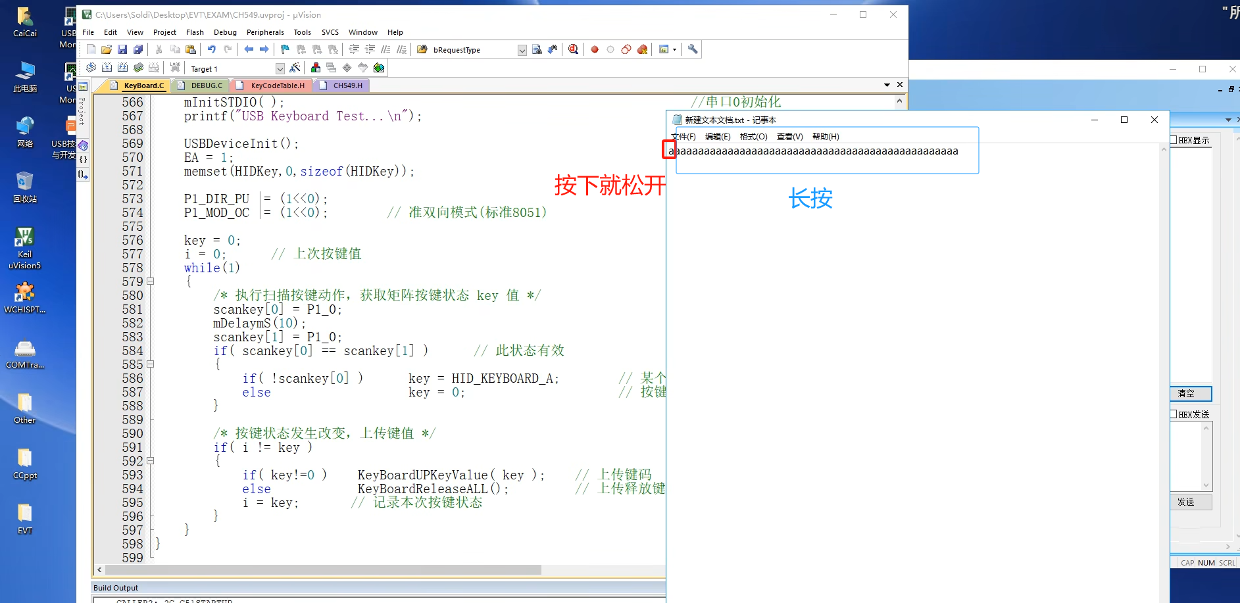Switch to the KeyCodeTable.H tab
Screen dimensions: 1240x603
click(272, 85)
